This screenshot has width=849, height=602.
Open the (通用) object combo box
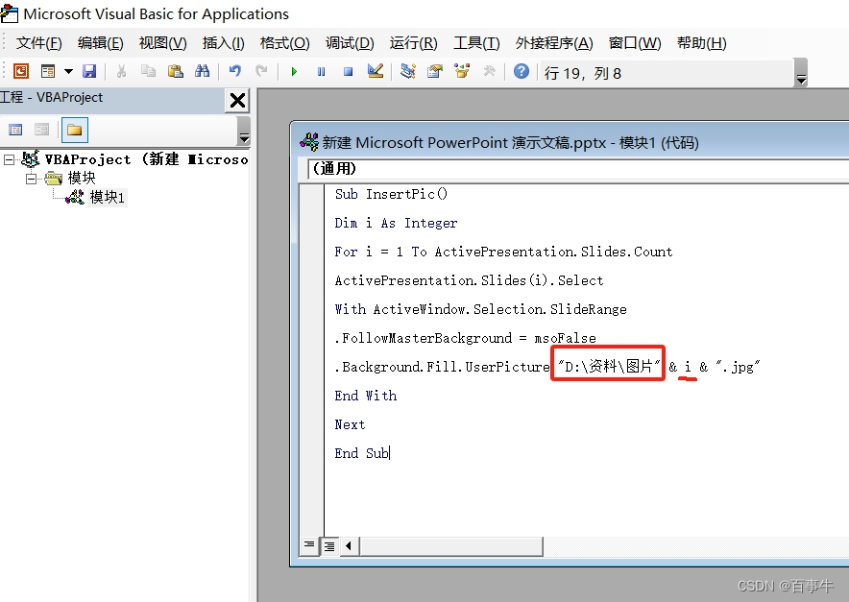tap(578, 169)
